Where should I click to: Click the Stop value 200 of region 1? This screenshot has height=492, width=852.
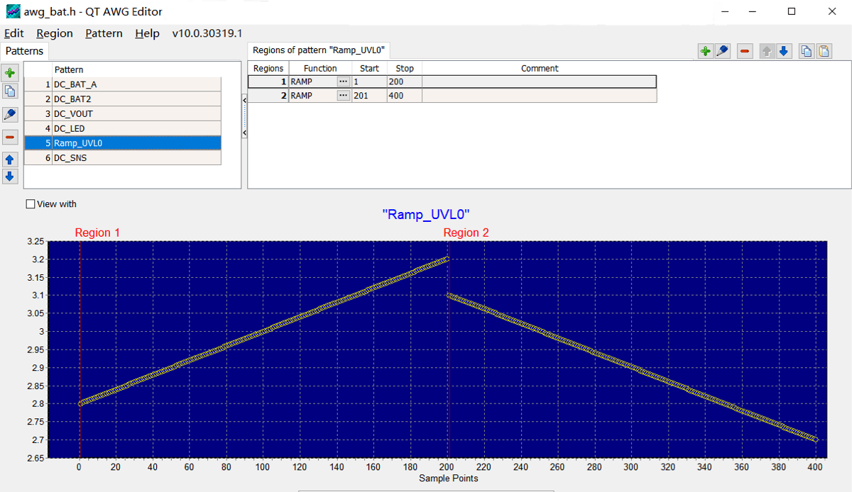point(404,82)
